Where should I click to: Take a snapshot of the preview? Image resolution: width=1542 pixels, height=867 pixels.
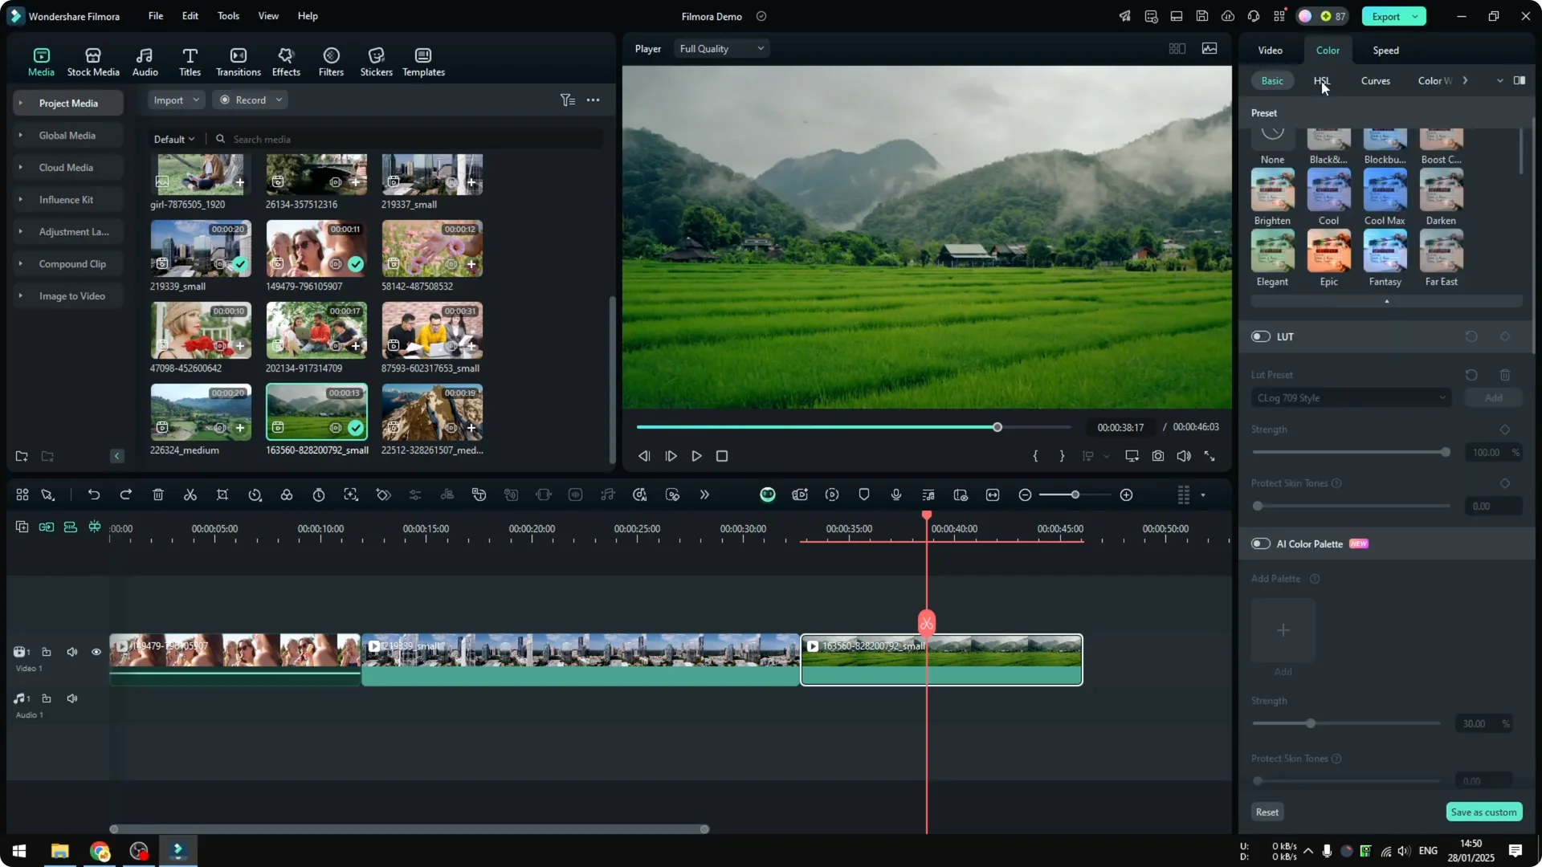click(x=1158, y=456)
